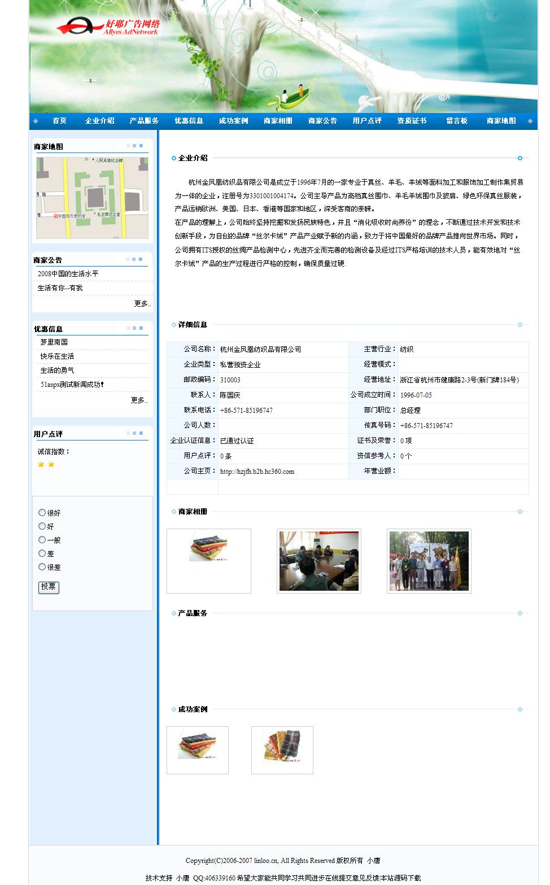Open 资质证书 in navigation bar
Image resolution: width=550 pixels, height=885 pixels.
pyautogui.click(x=412, y=121)
